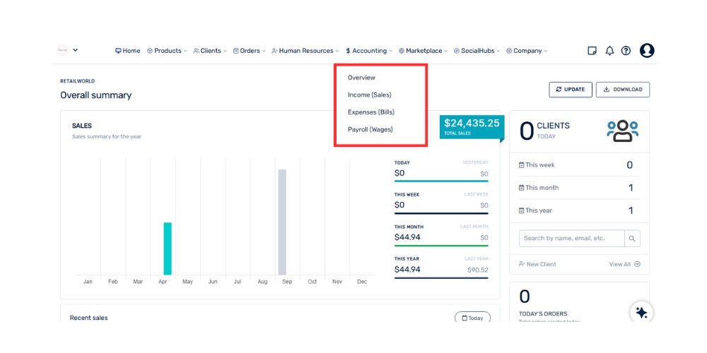Image resolution: width=707 pixels, height=353 pixels.
Task: Click the Today filter button in Recent sales
Action: (x=472, y=318)
